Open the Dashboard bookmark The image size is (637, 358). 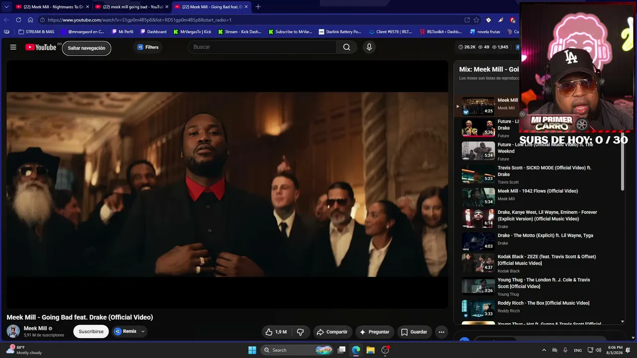(153, 32)
